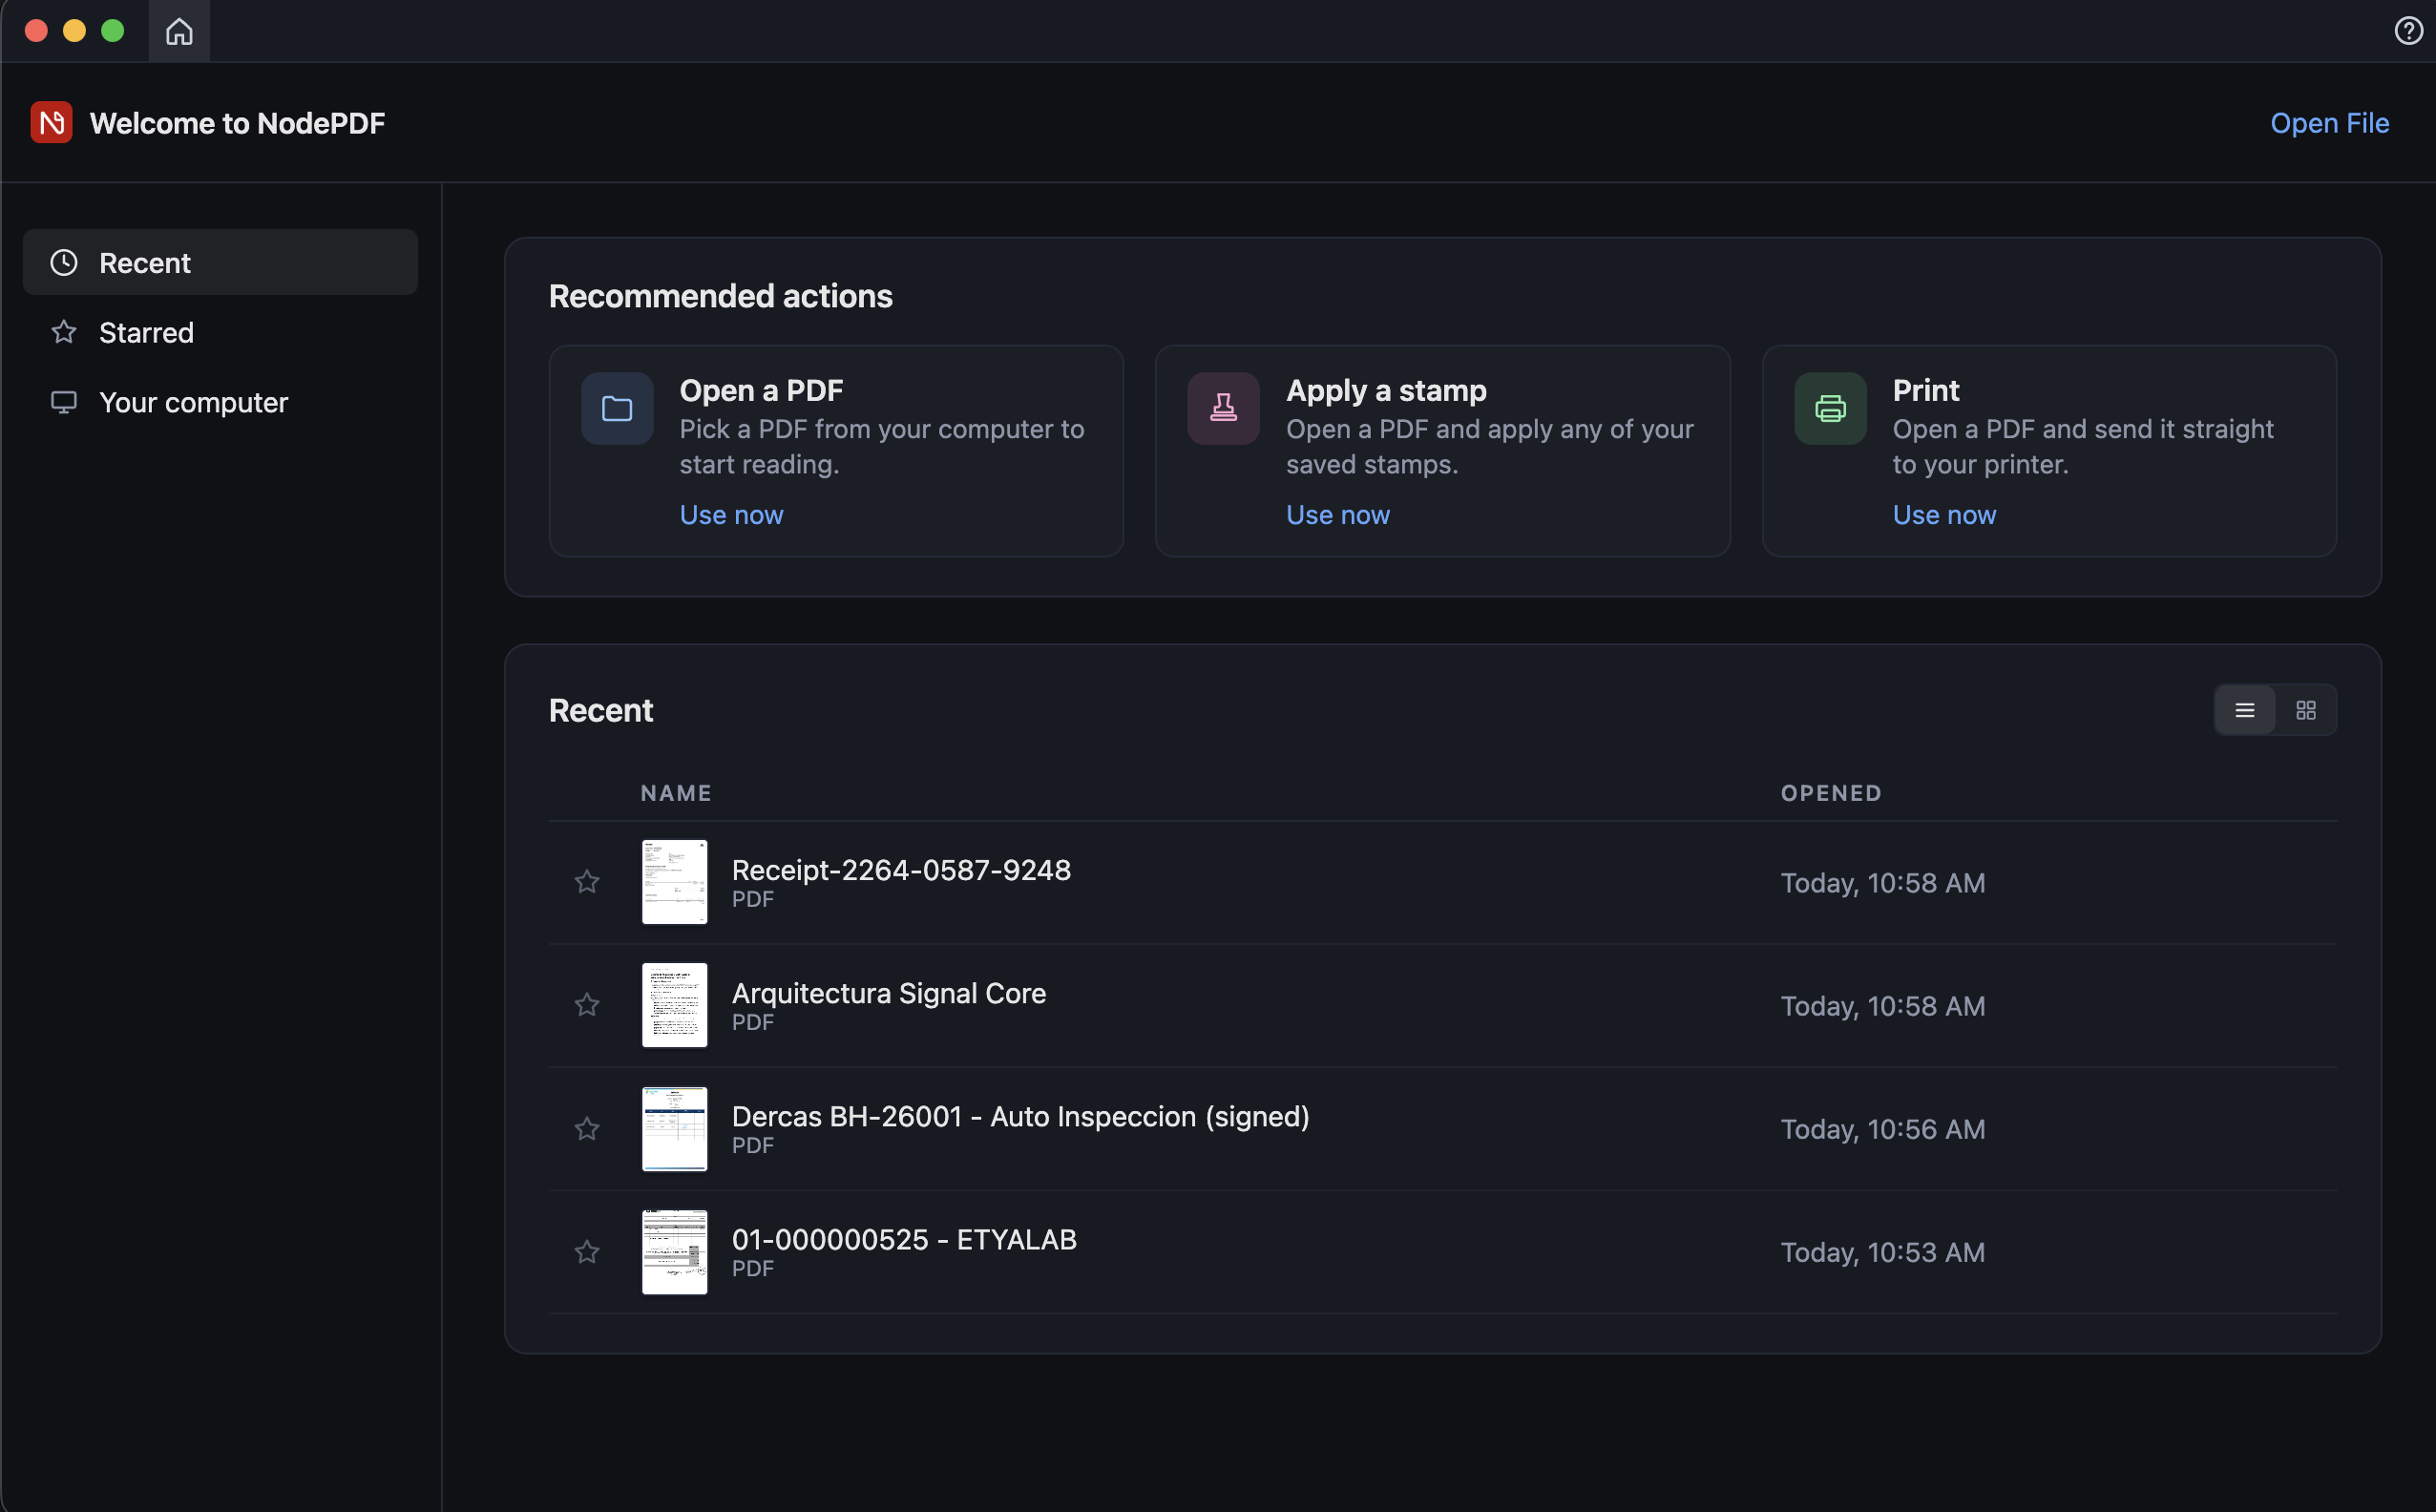The width and height of the screenshot is (2436, 1512).
Task: Click the OPENED column header
Action: coord(1831,793)
